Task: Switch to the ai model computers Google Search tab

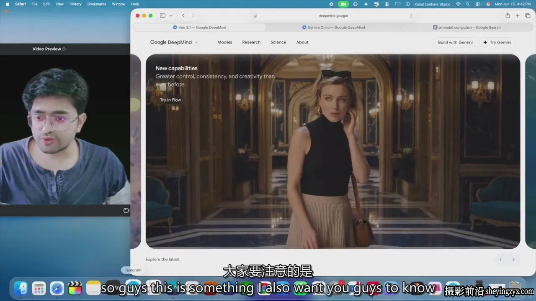Action: [x=466, y=27]
